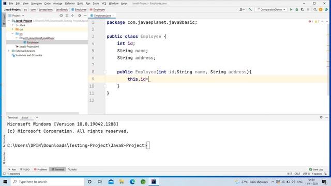Go to previous highlighted error arrow
This screenshot has width=331, height=186.
[322, 22]
